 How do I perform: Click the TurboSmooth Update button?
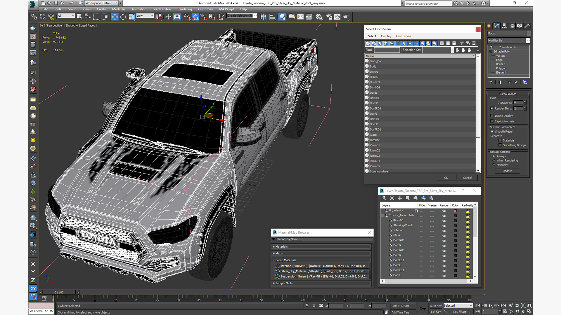click(507, 171)
